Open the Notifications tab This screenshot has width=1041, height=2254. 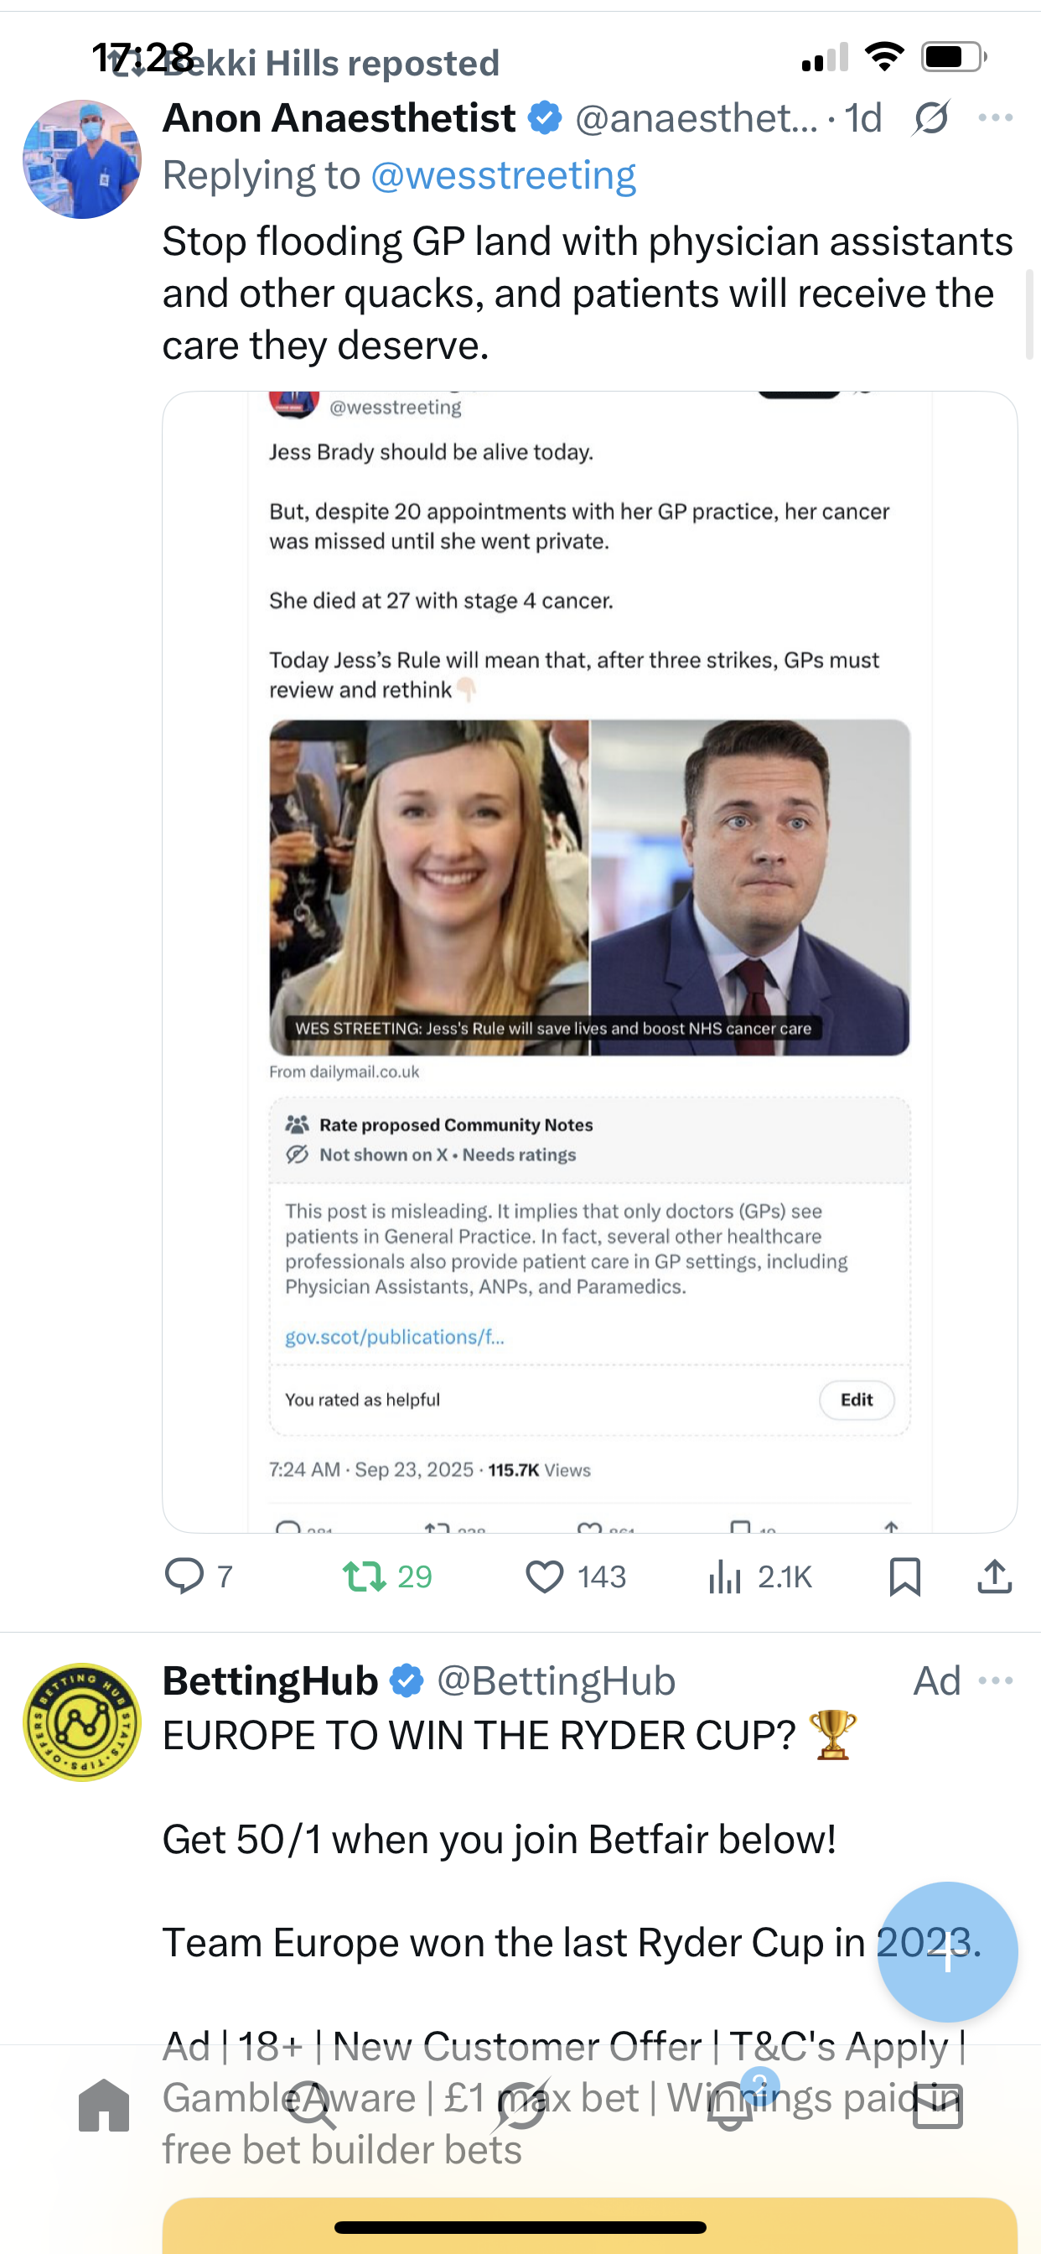730,2106
